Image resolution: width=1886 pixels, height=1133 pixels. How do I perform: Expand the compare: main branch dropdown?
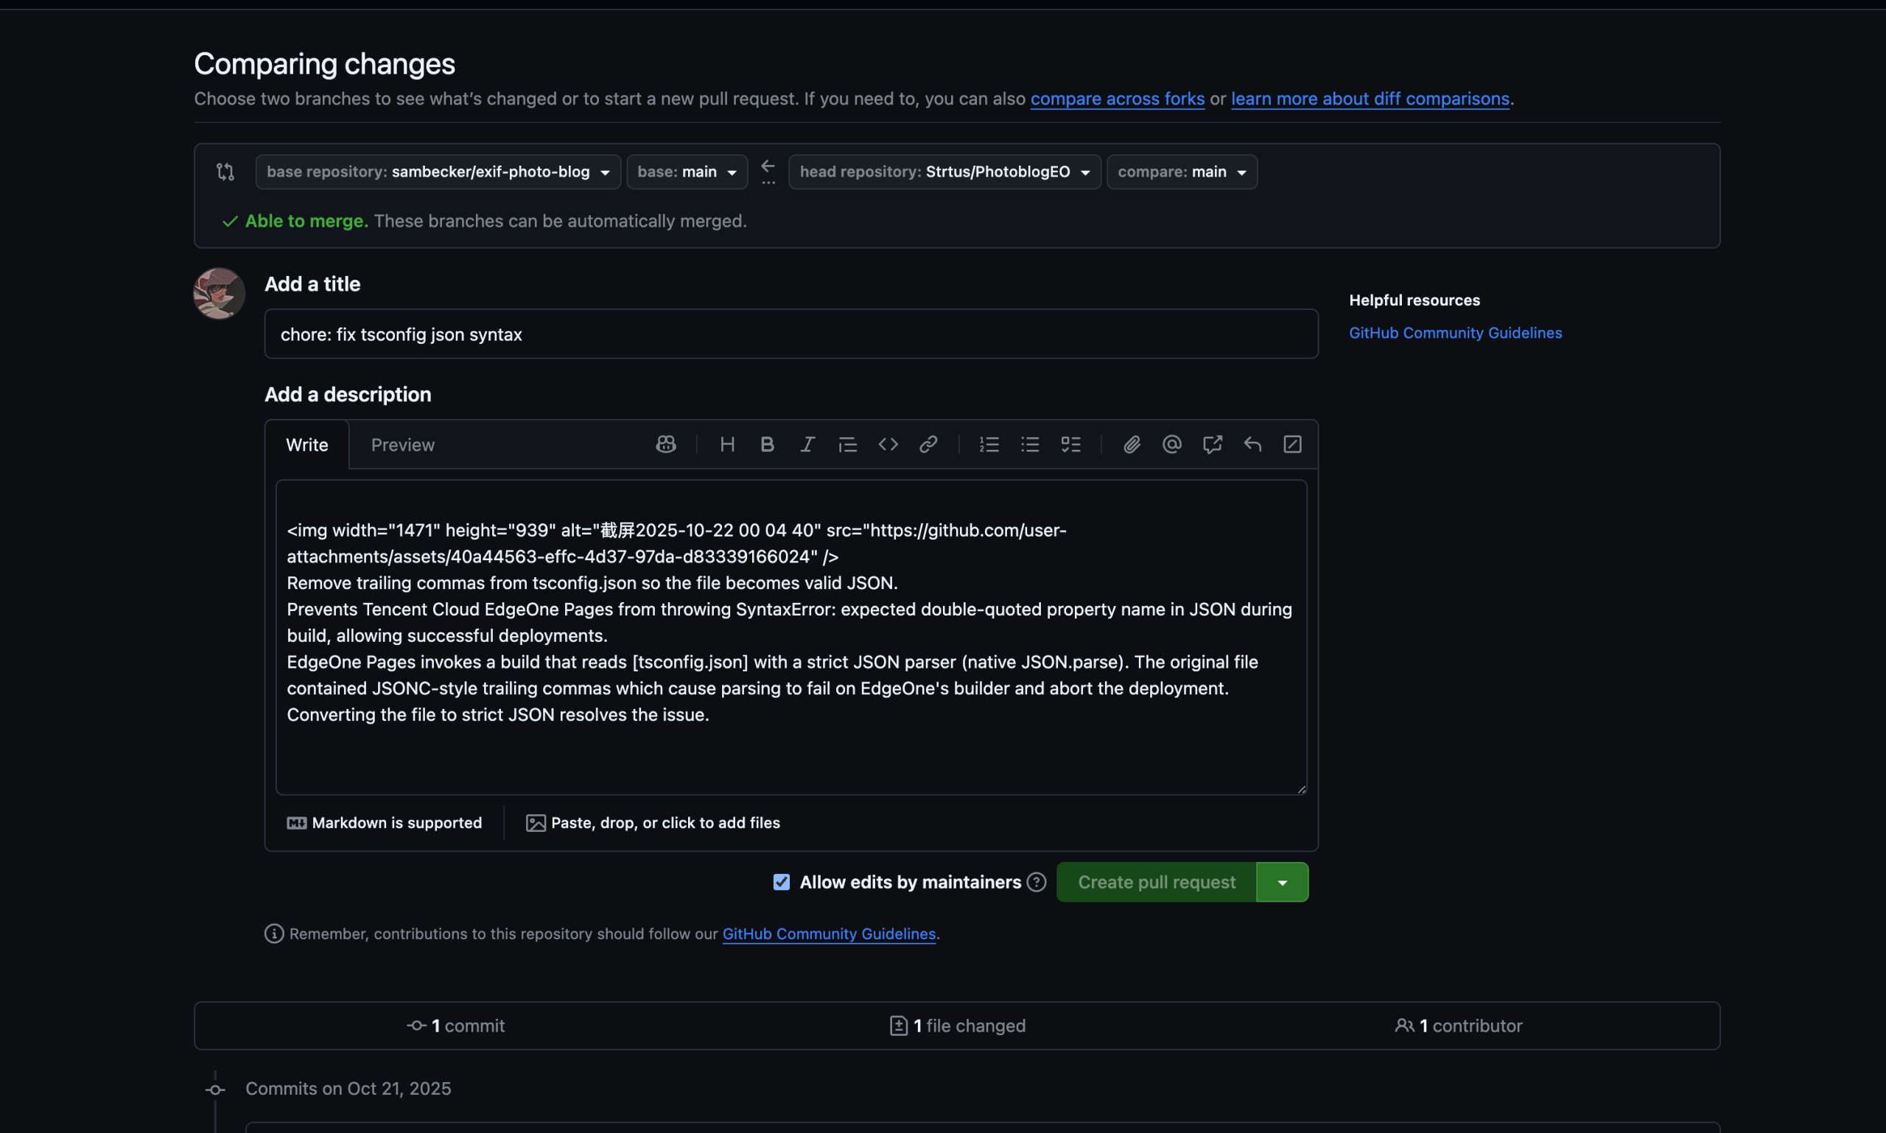1181,172
